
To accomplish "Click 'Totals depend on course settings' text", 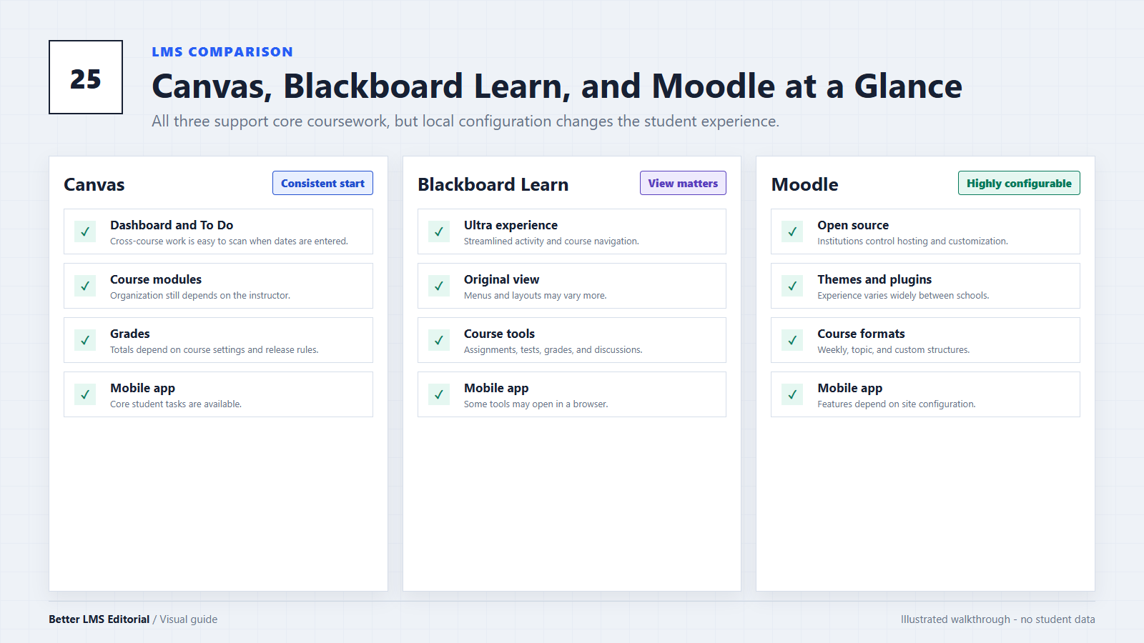I will point(214,350).
